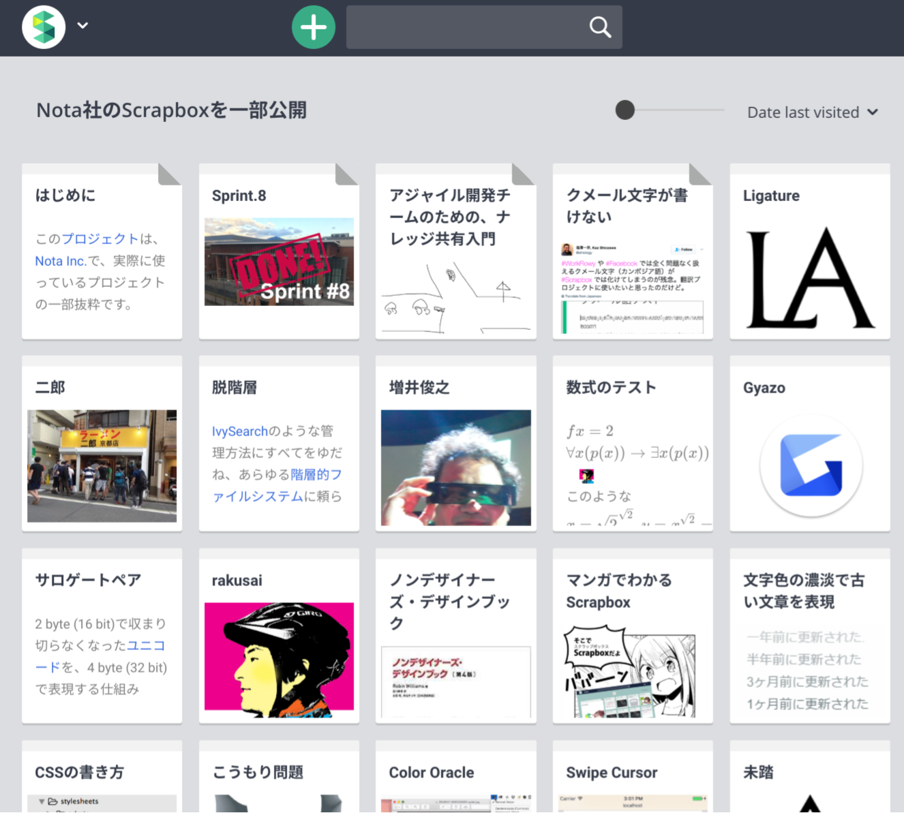
Task: Click the magnifier search icon
Action: click(x=600, y=27)
